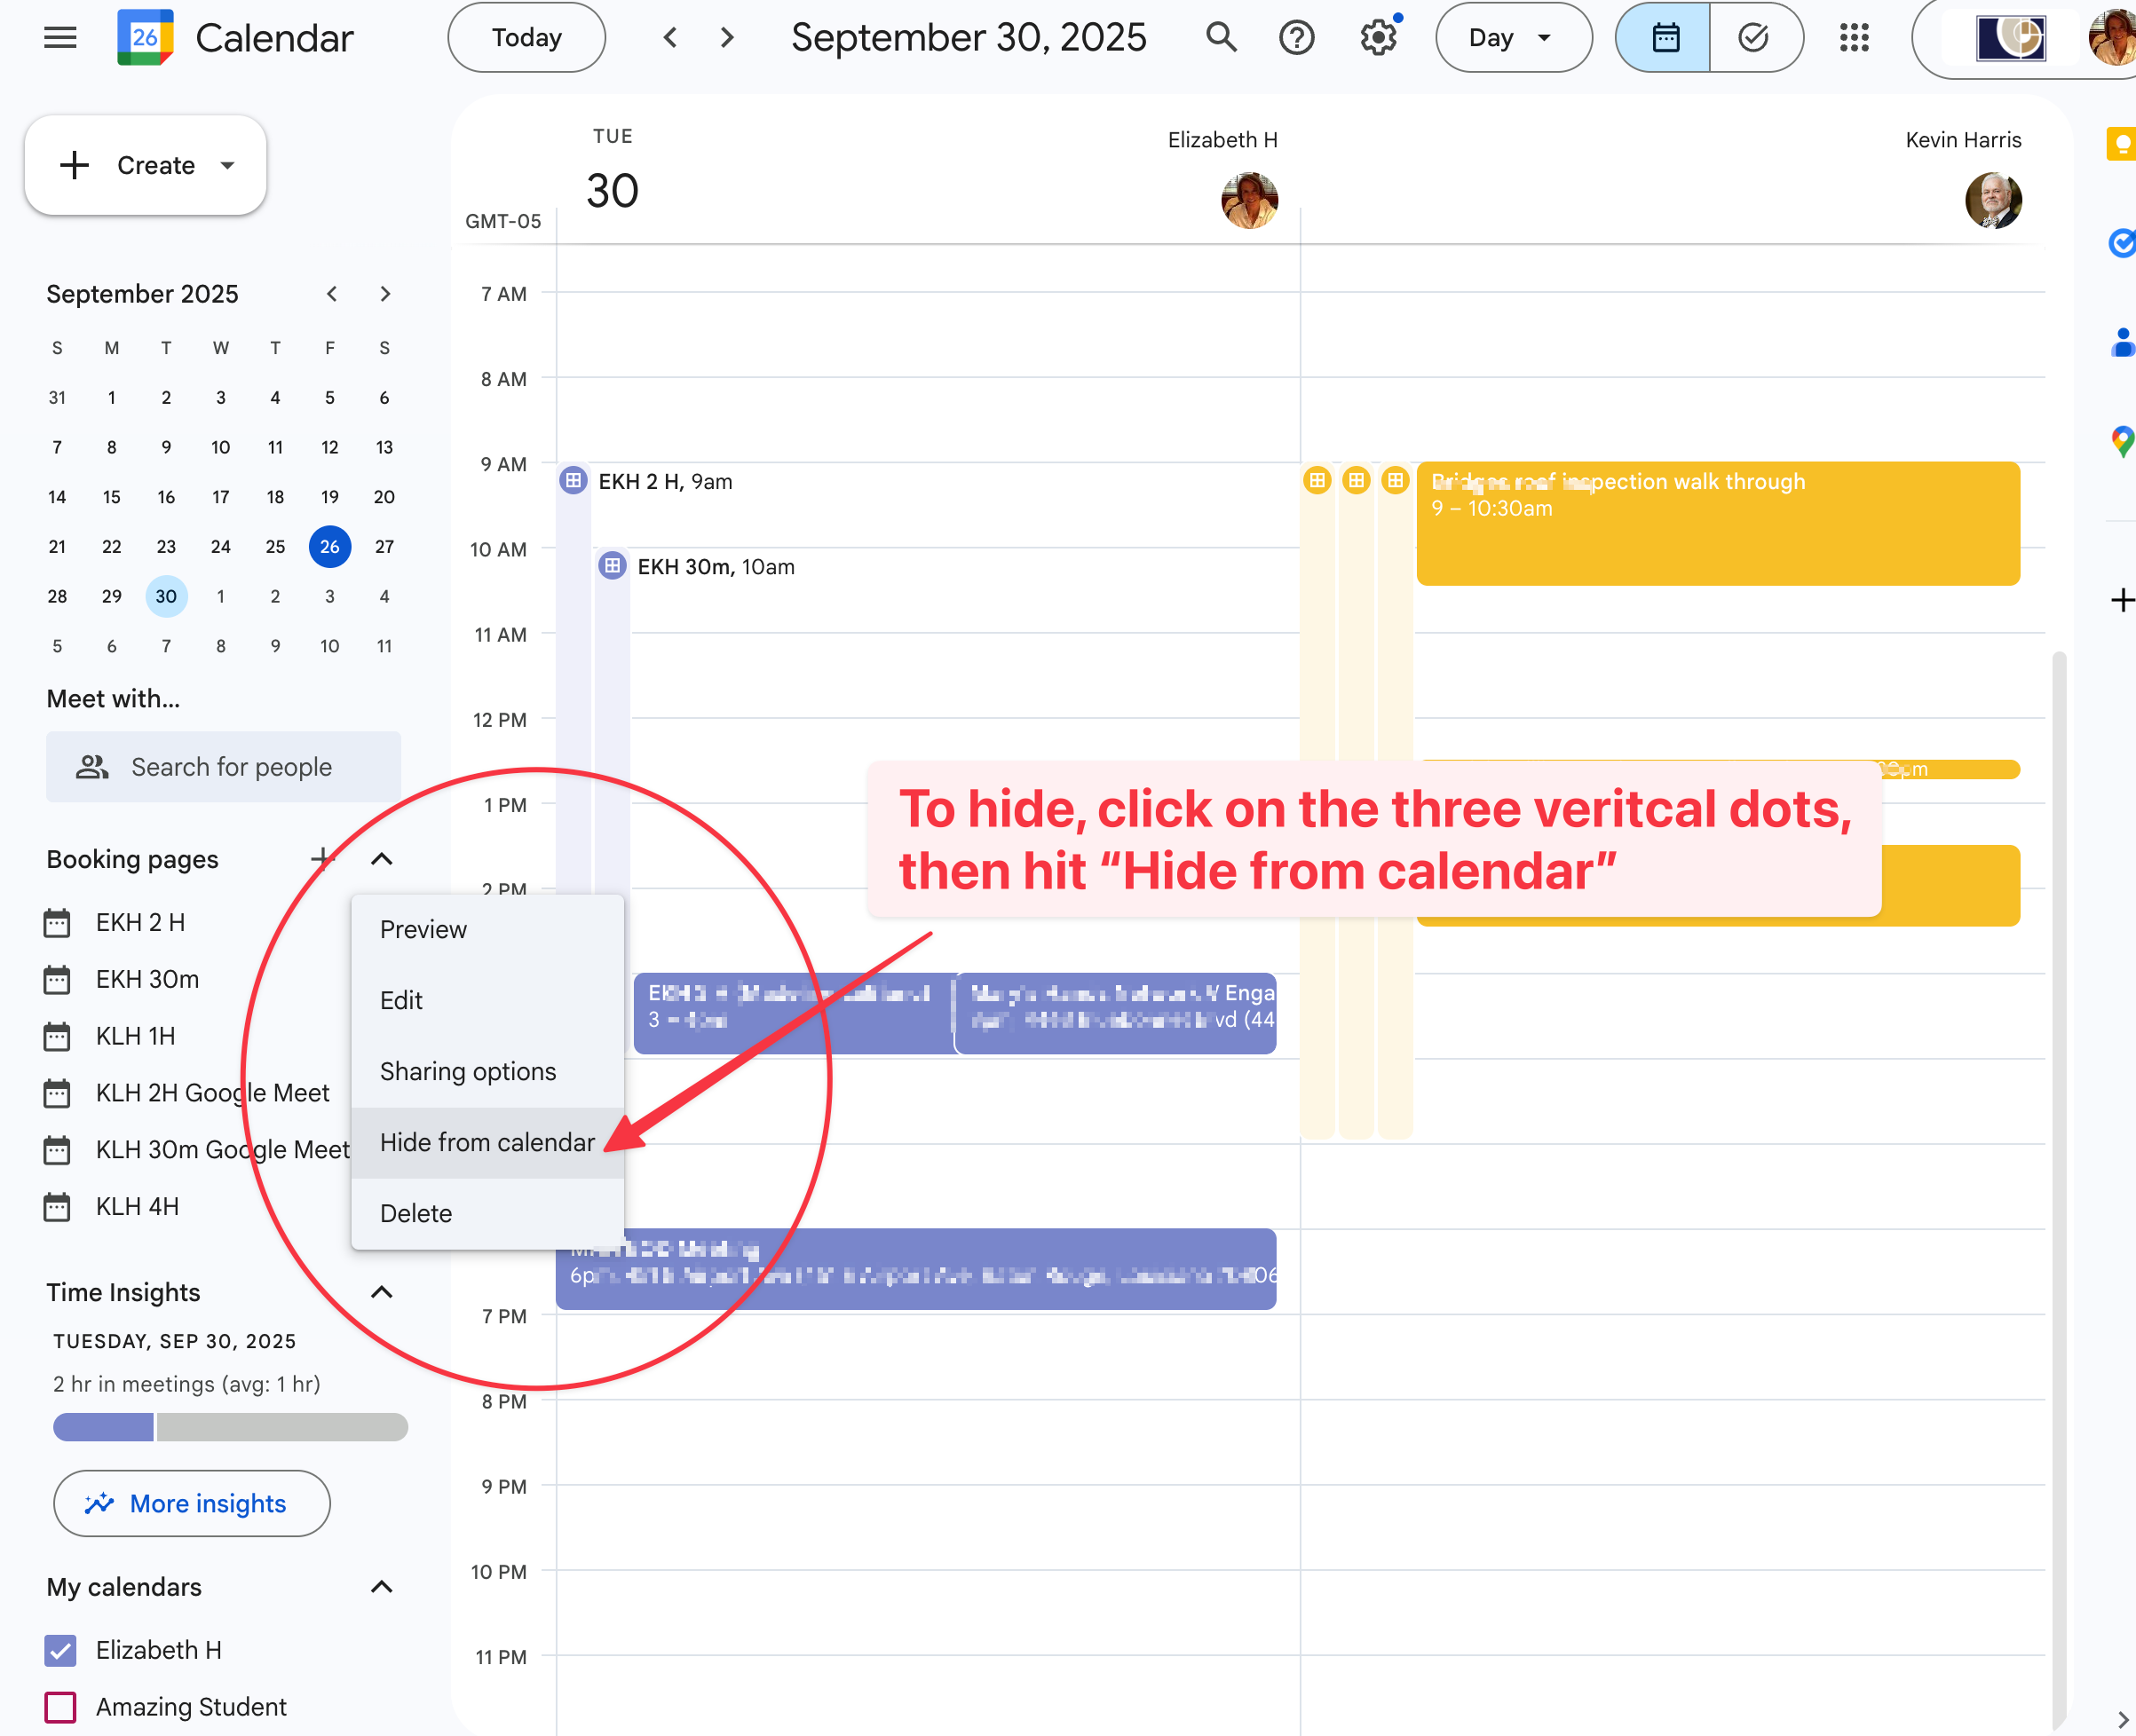Collapse the My calendars section
The width and height of the screenshot is (2136, 1736).
[x=381, y=1587]
